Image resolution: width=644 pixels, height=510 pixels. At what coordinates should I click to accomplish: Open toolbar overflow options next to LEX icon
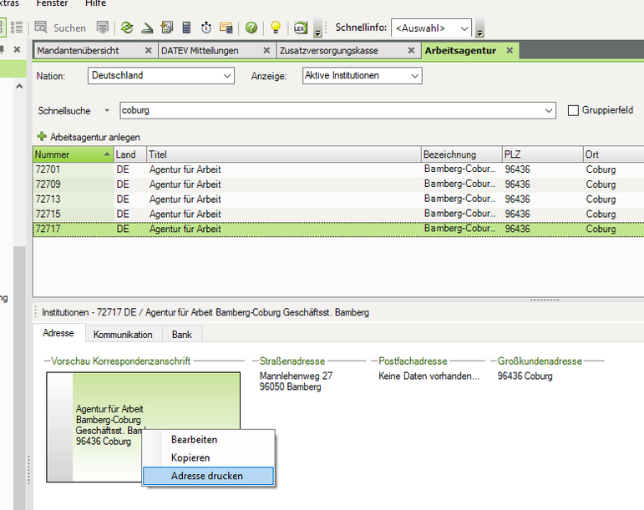317,28
